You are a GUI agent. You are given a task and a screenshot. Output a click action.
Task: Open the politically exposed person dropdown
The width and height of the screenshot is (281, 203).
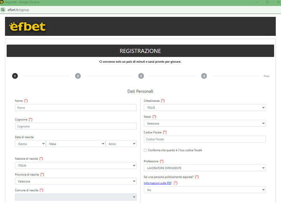[205, 190]
